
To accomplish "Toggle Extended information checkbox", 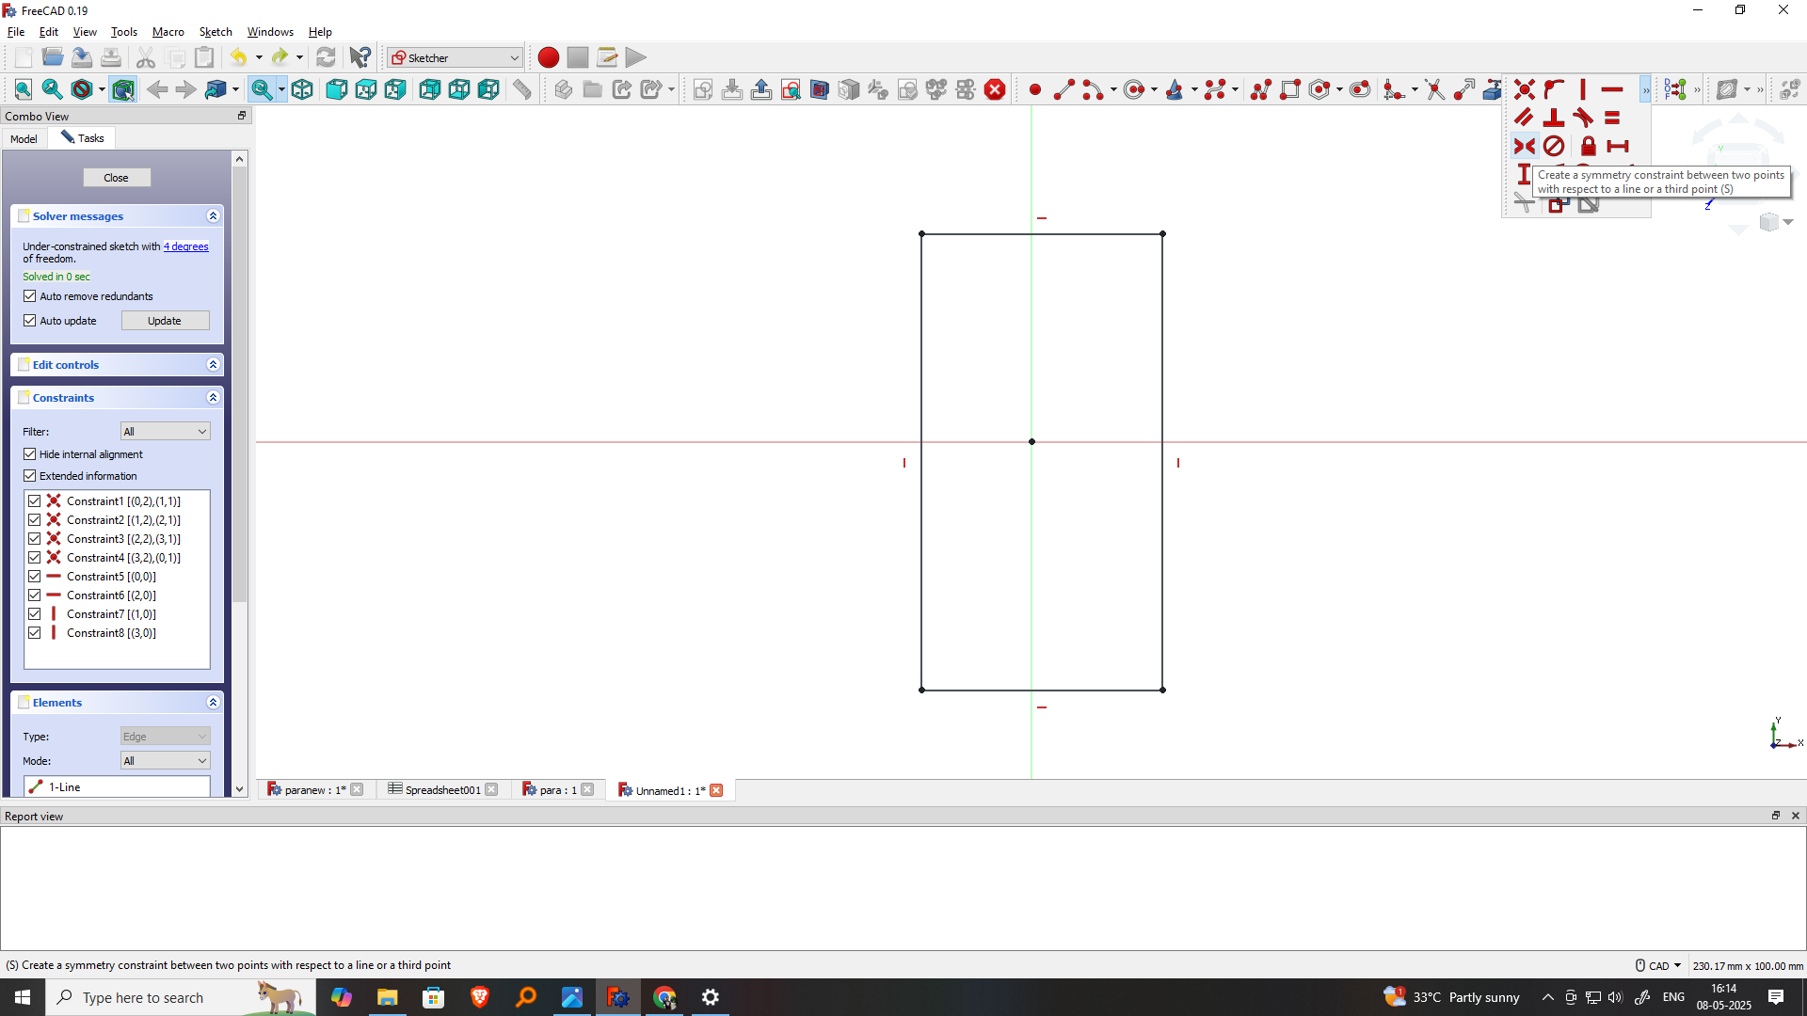I will pos(30,476).
